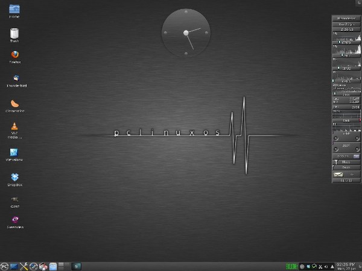Launch VLC media player icon
The width and height of the screenshot is (362, 271).
(x=14, y=127)
